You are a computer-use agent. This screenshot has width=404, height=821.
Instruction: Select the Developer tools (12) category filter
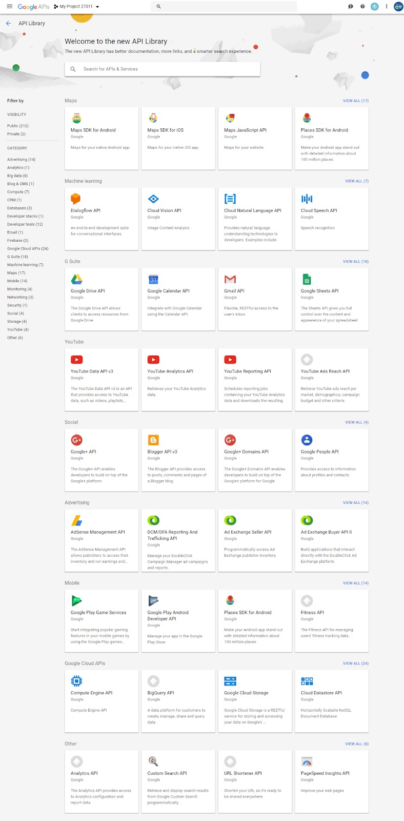(25, 224)
